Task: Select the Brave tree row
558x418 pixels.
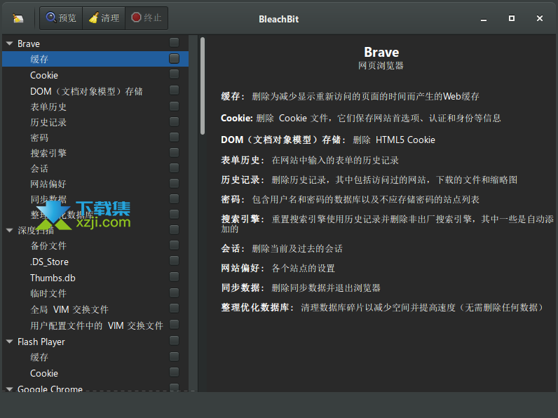Action: point(95,43)
